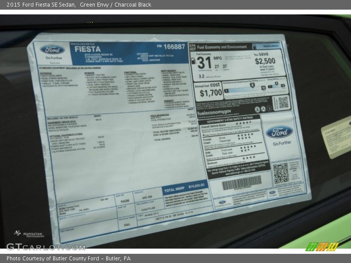The height and width of the screenshot is (263, 351).
Task: Click the colorful striped logo in bottom-right corner
Action: 322,247
